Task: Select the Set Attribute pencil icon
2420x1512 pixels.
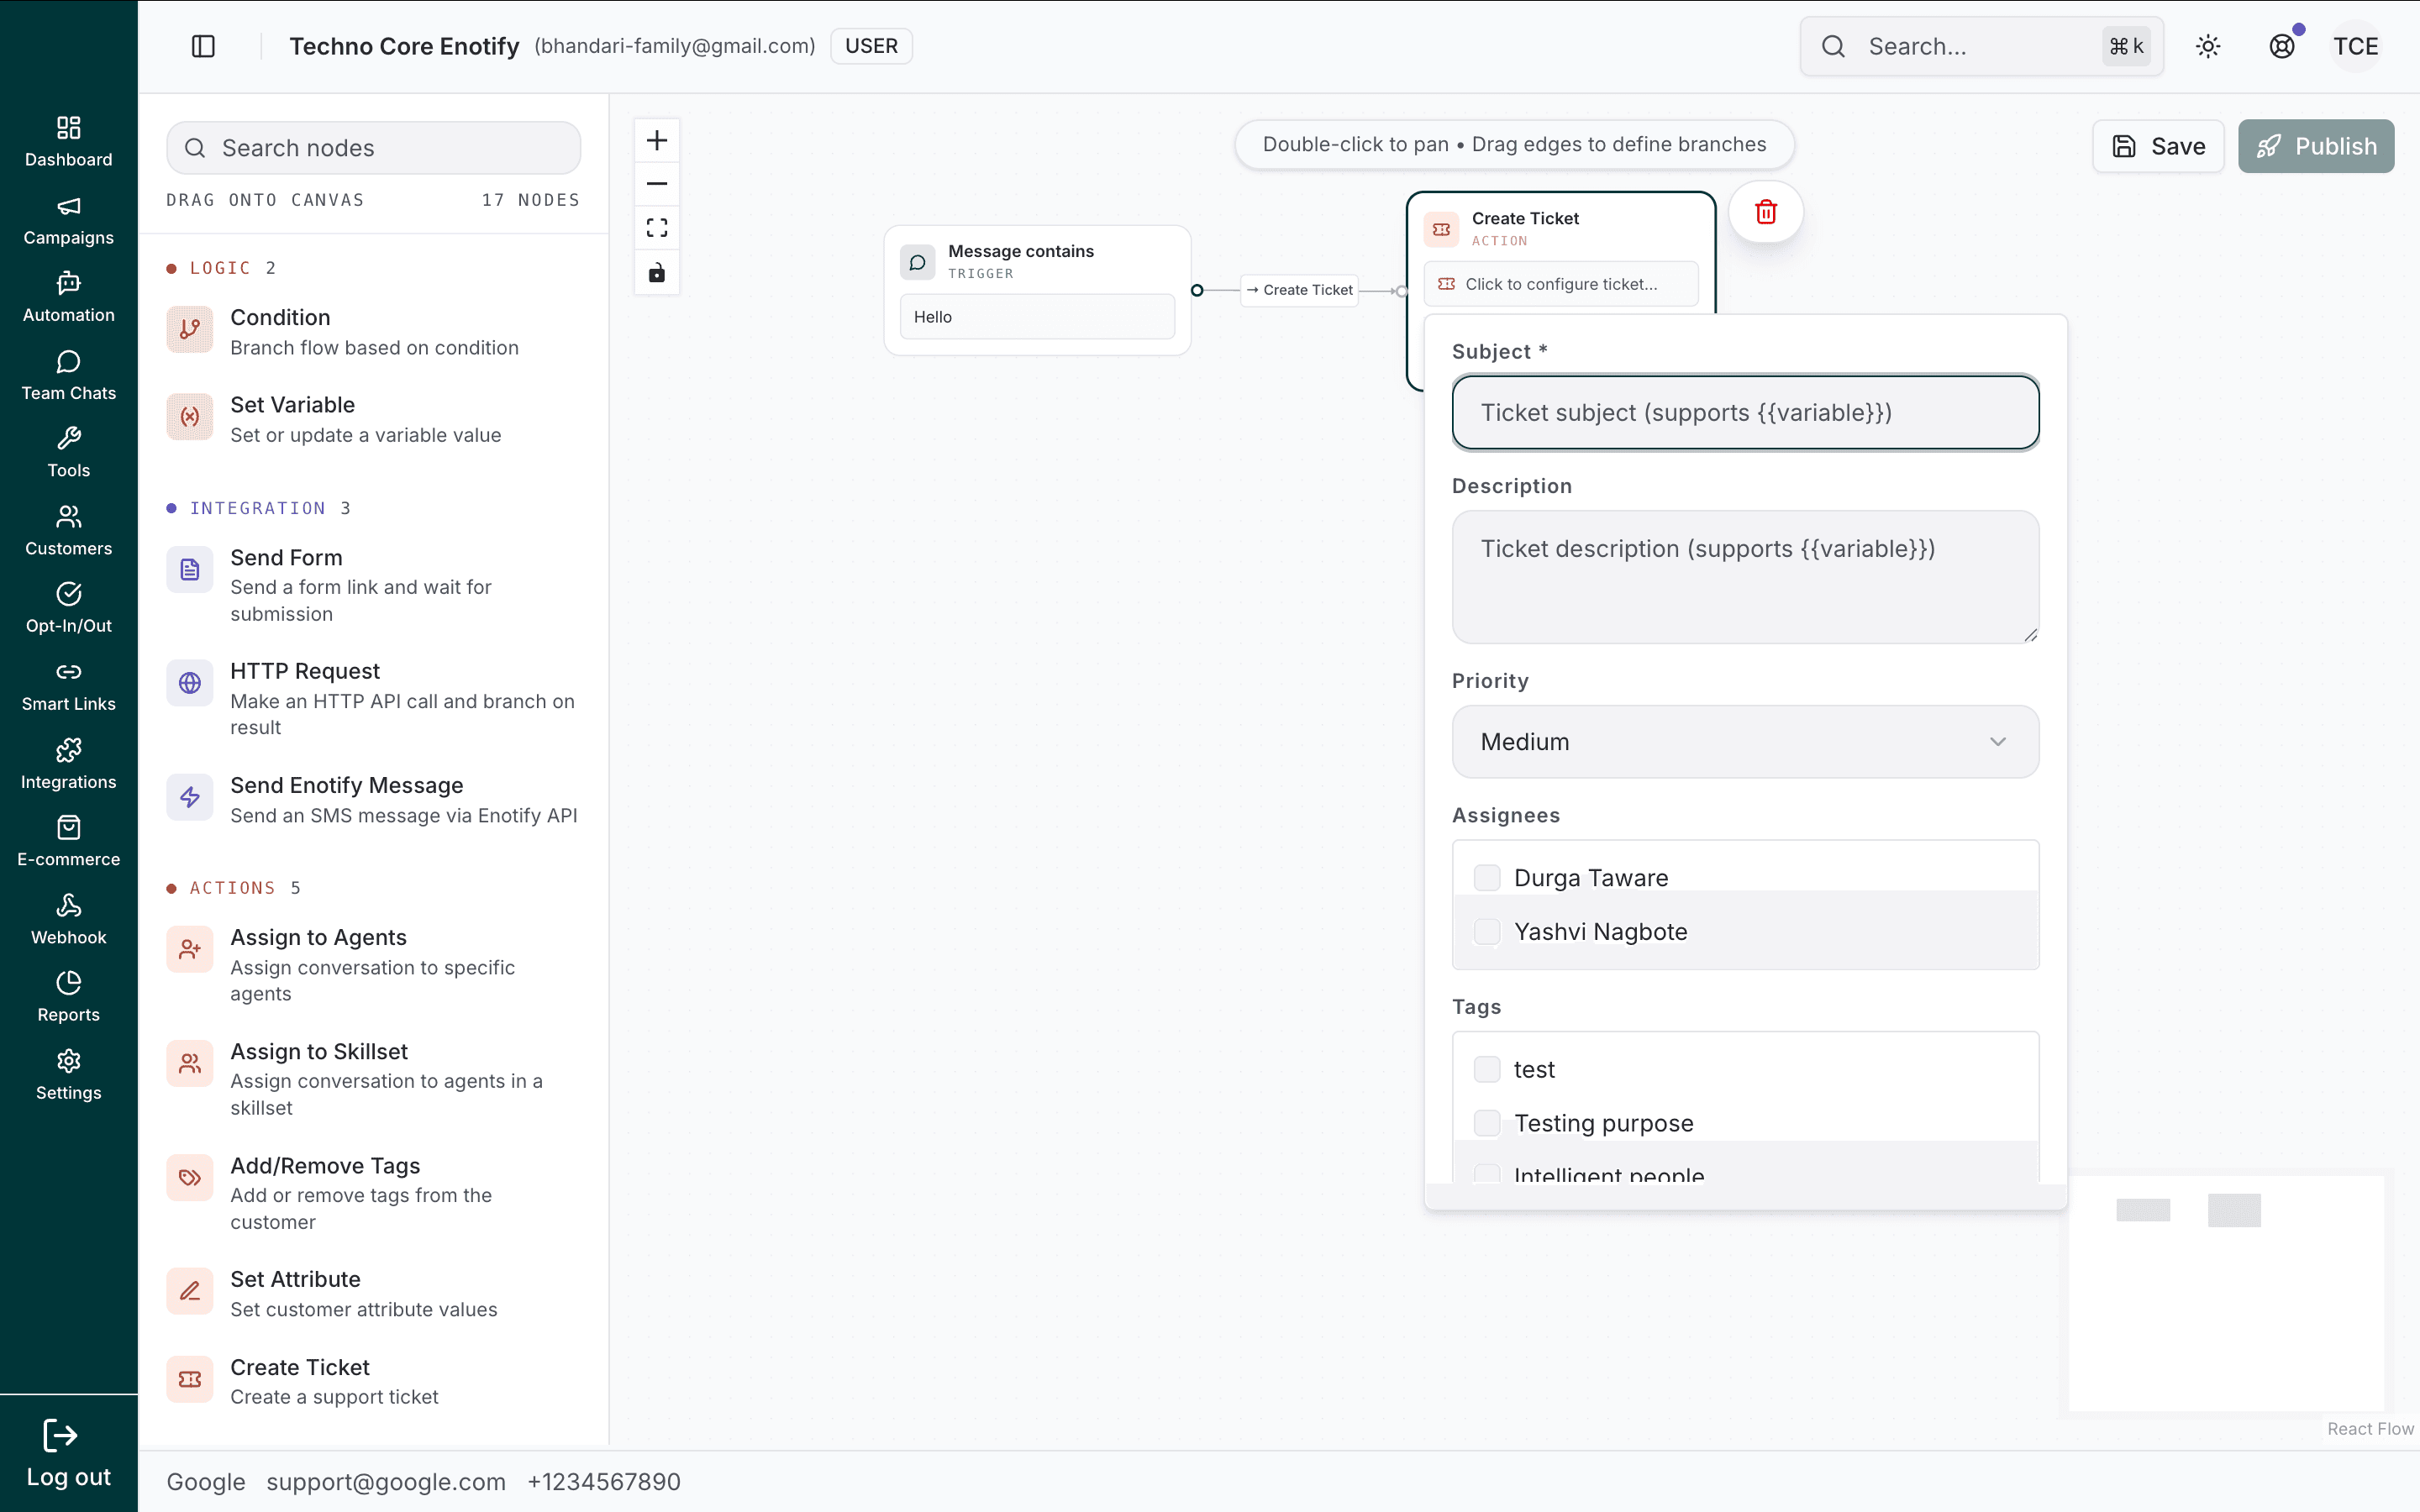Action: (x=190, y=1291)
